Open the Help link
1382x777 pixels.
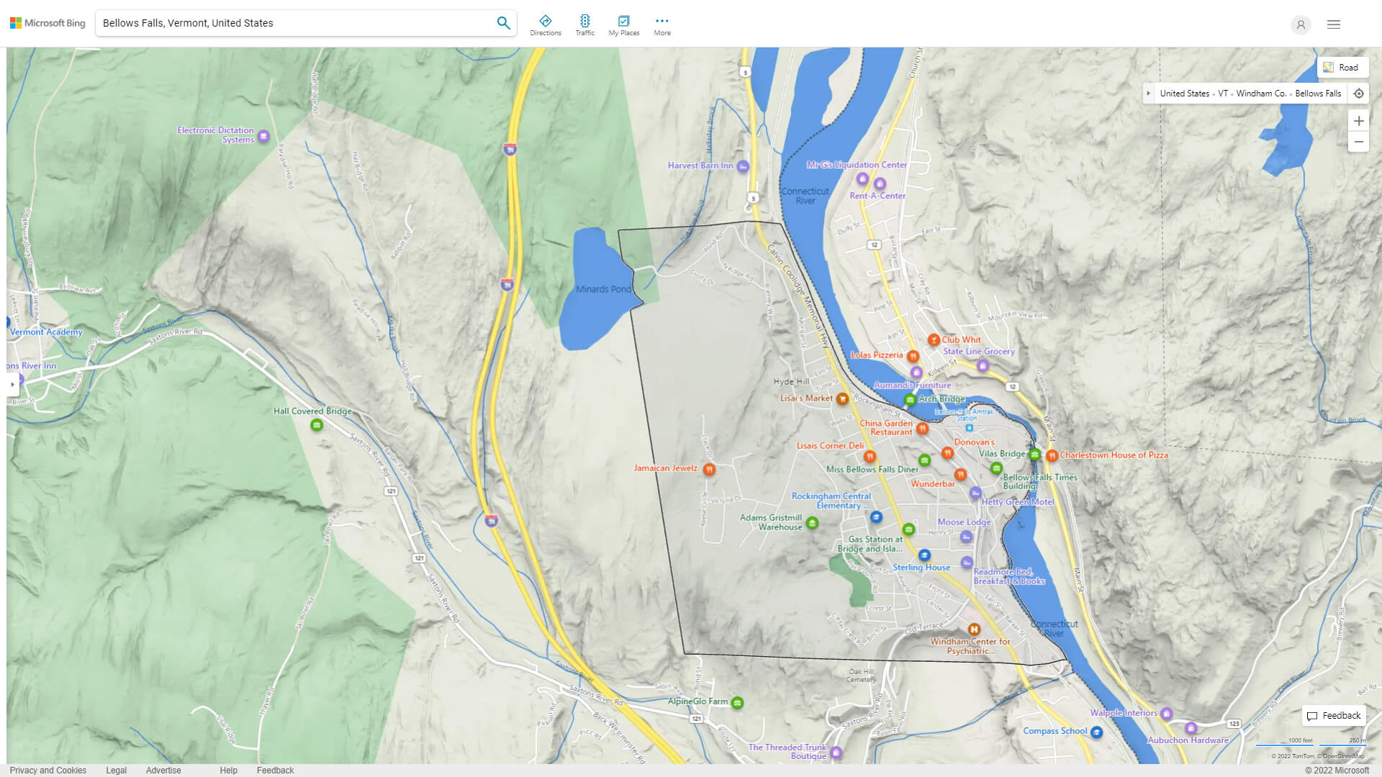[227, 770]
